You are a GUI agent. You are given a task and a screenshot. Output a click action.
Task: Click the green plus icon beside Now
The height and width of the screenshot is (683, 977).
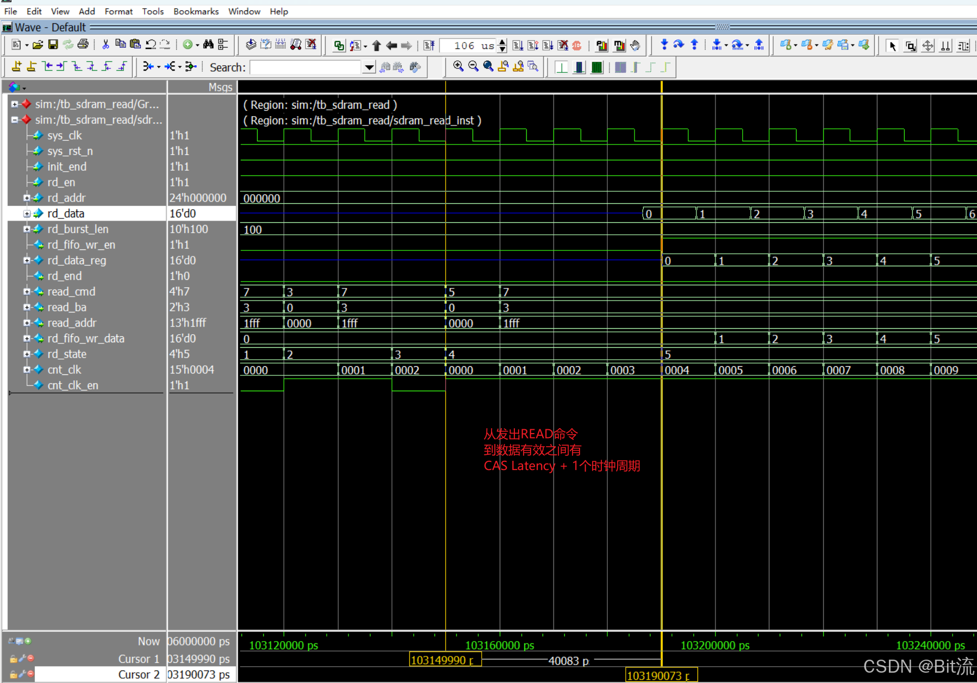click(x=28, y=641)
